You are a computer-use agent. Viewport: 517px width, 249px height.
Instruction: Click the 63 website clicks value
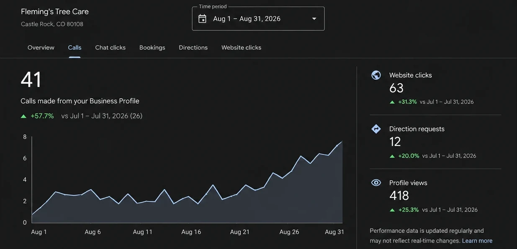coord(396,88)
